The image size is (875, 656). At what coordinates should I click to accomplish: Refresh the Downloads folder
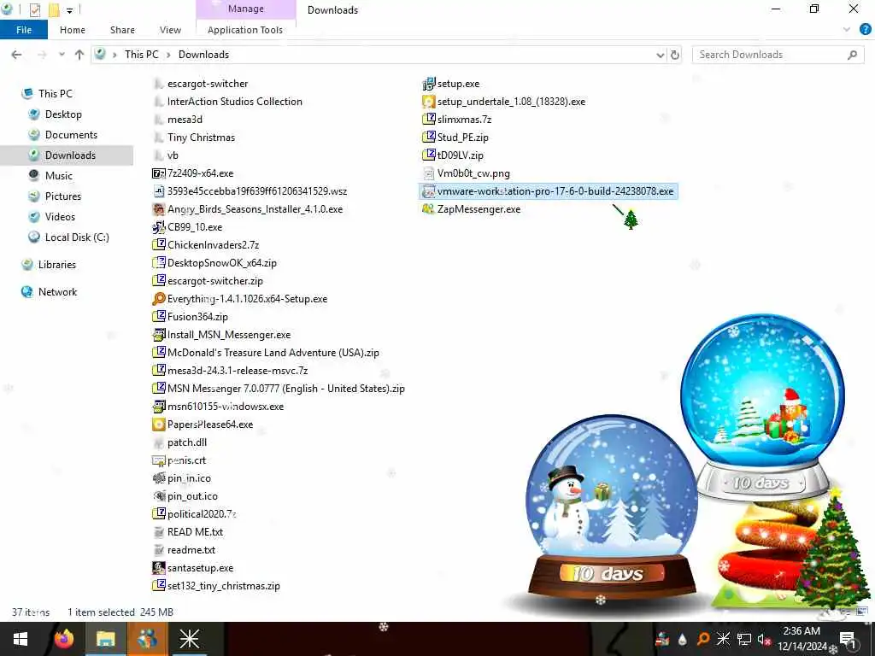(675, 55)
